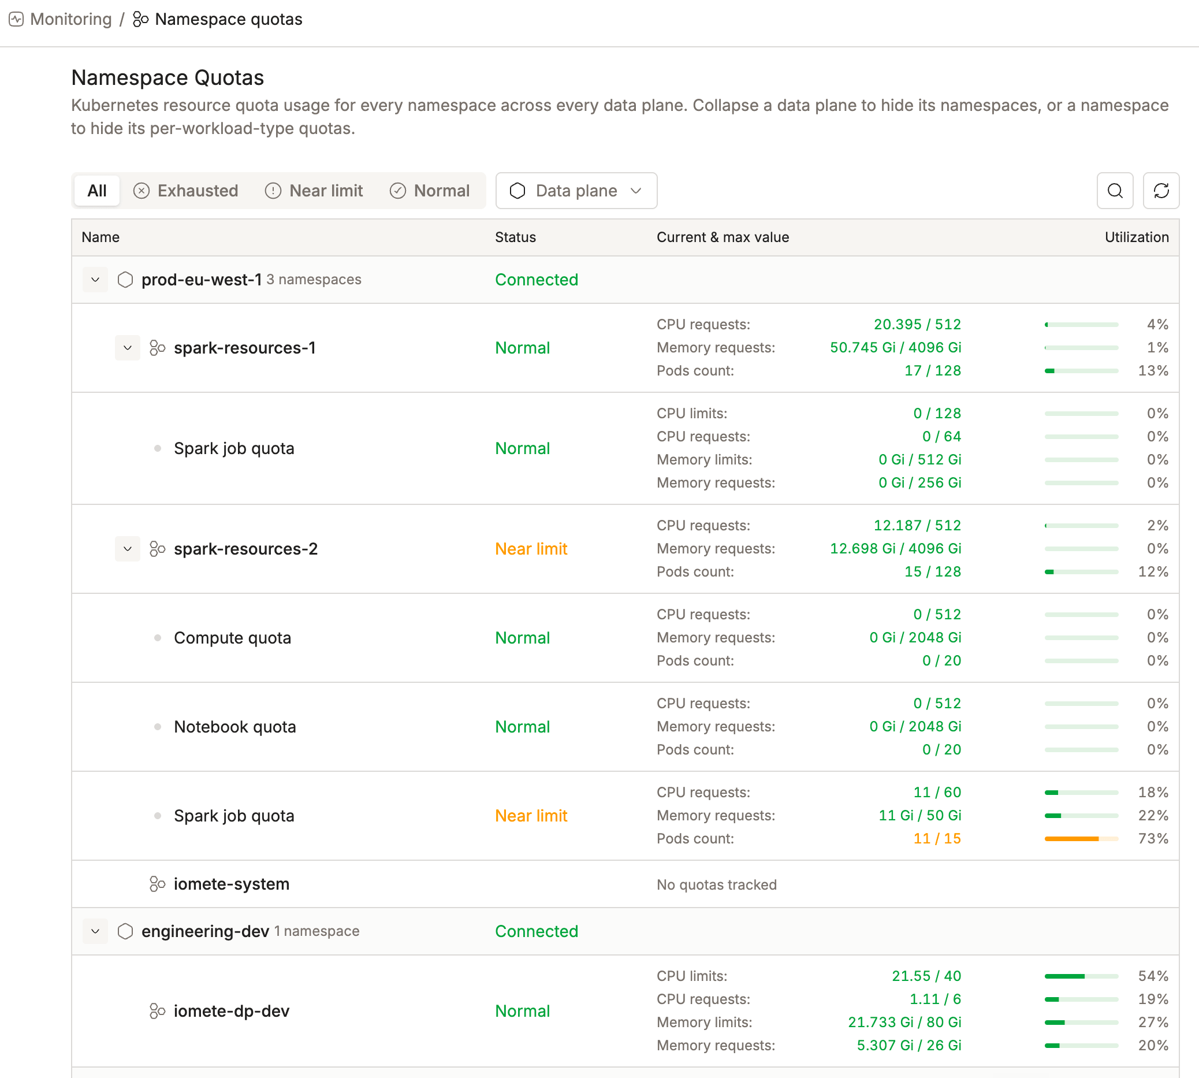Click the No quotas tracked text
This screenshot has height=1078, width=1199.
click(716, 885)
